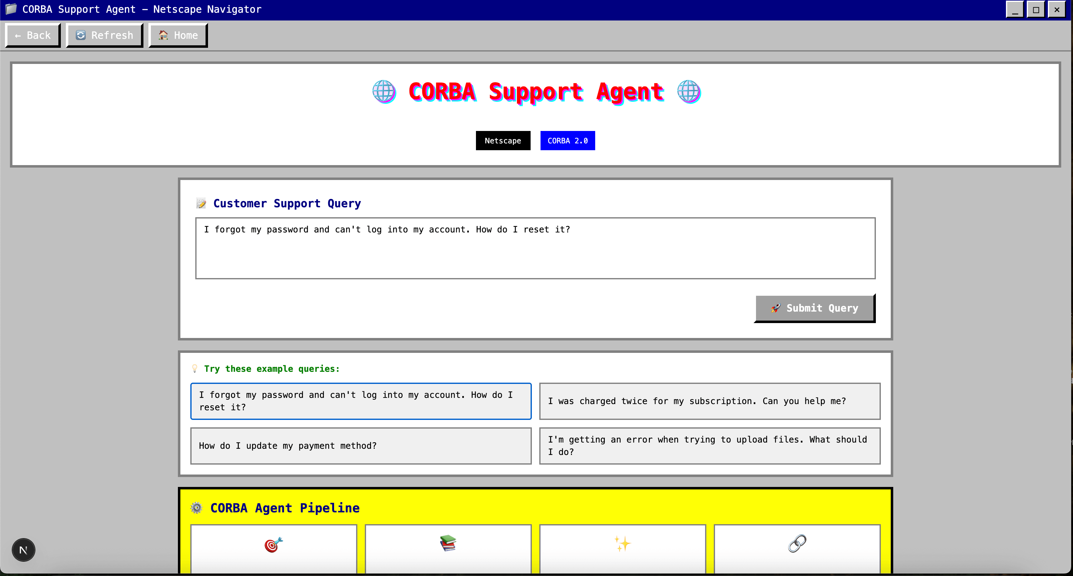This screenshot has width=1073, height=576.
Task: Click the folder icon in title bar
Action: click(11, 9)
